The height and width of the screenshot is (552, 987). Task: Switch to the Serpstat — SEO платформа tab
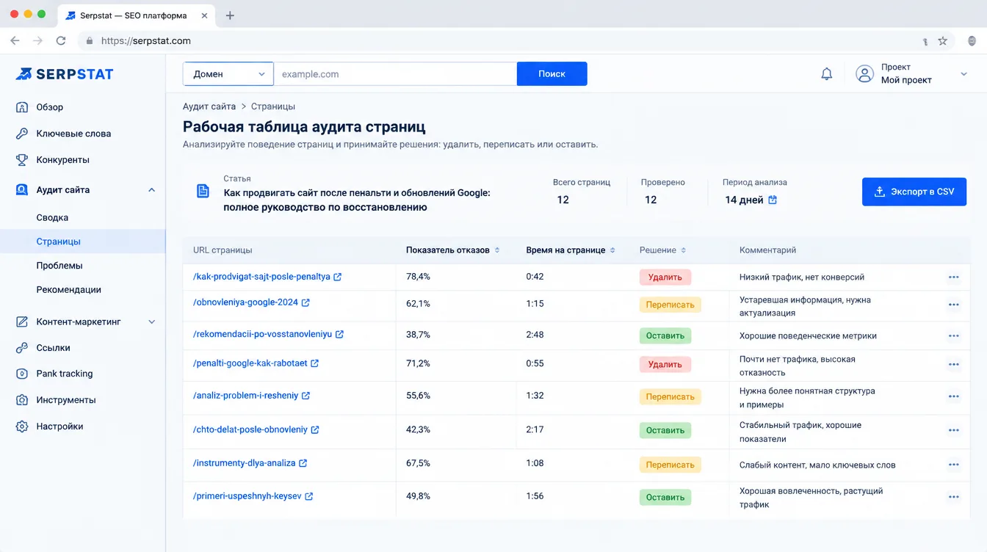pyautogui.click(x=134, y=15)
